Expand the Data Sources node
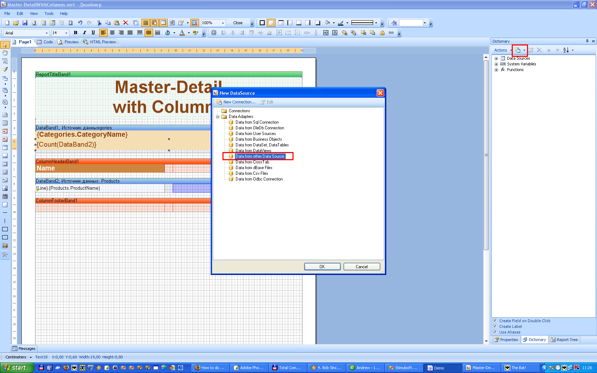The image size is (597, 373). 496,58
